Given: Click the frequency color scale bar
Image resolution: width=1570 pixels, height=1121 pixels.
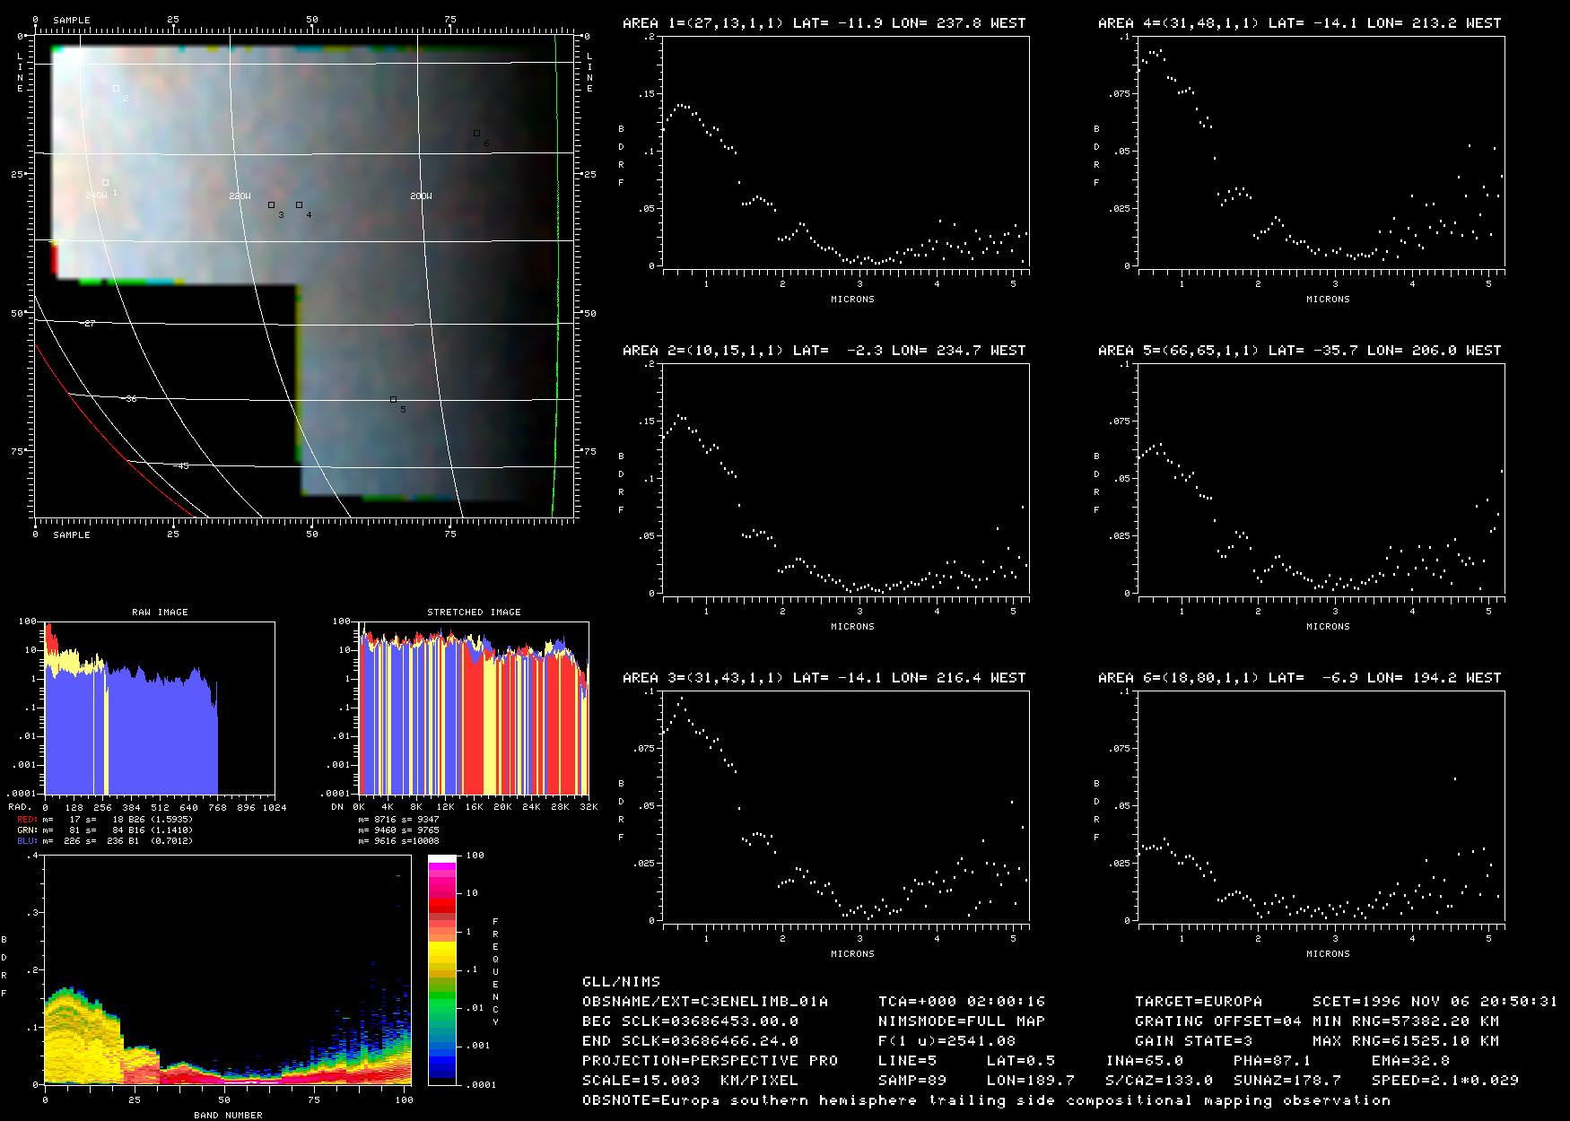Looking at the screenshot, I should pyautogui.click(x=442, y=969).
